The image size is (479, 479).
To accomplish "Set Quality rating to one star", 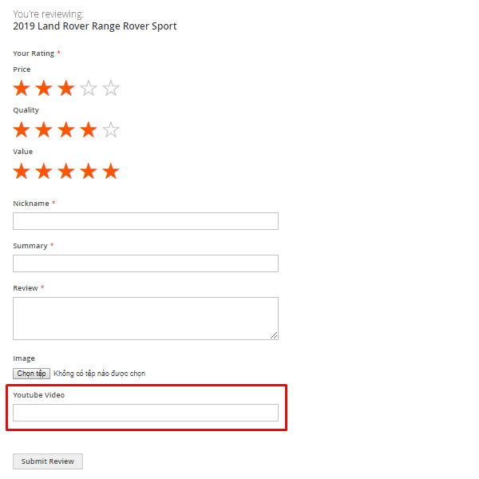I will pyautogui.click(x=22, y=129).
